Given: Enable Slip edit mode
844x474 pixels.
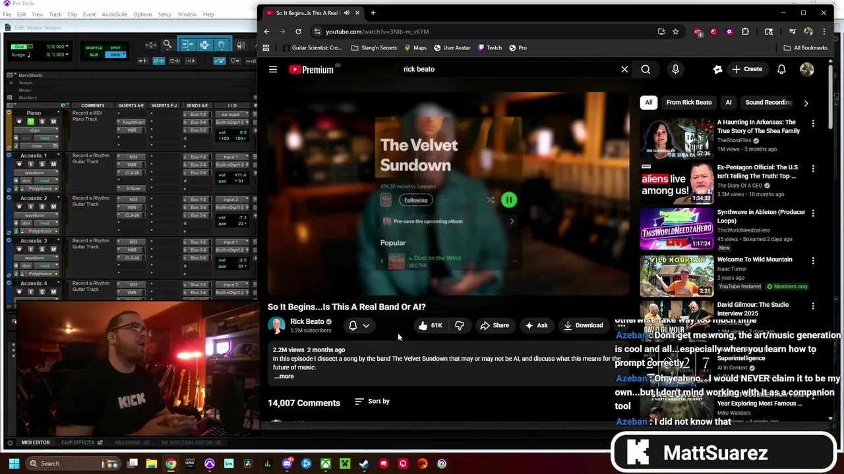Looking at the screenshot, I should 94,55.
